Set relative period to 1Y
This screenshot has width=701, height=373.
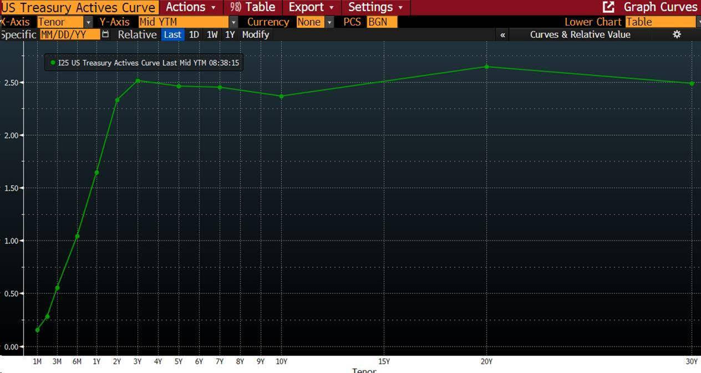pyautogui.click(x=230, y=34)
